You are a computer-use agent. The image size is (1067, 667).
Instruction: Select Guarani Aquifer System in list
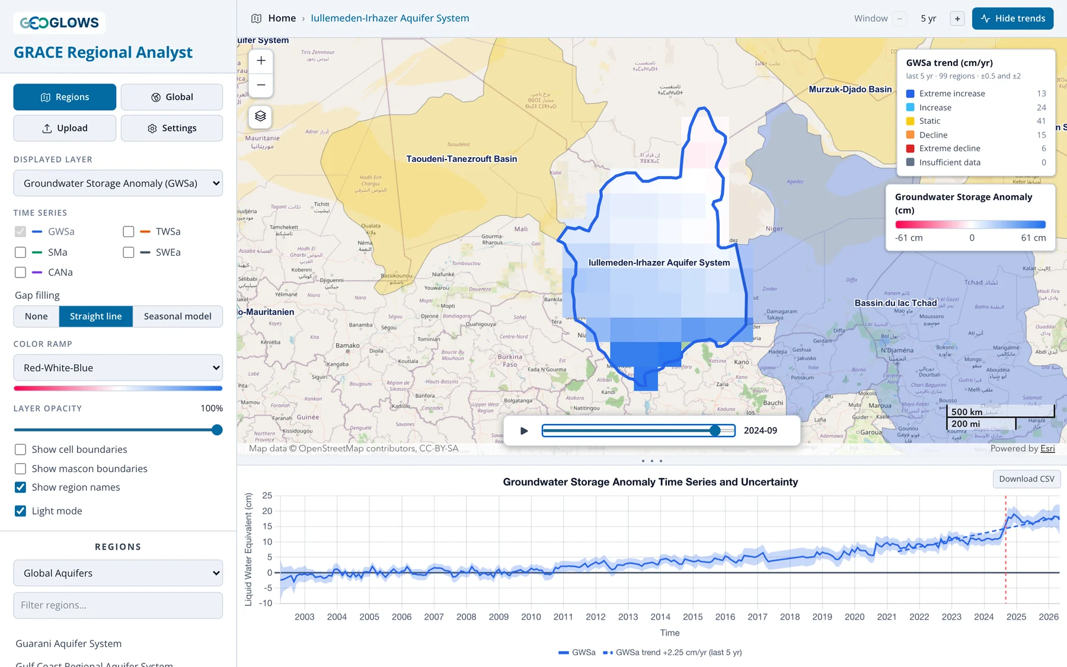point(69,643)
